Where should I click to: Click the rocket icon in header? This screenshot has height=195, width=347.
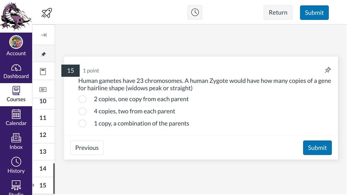pos(46,13)
